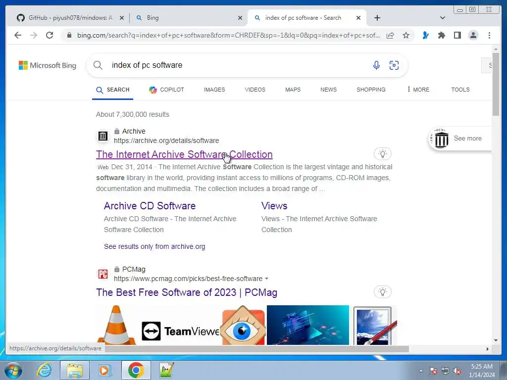Show hidden system tray icons
Screen dimensions: 507x380
[x=421, y=371]
